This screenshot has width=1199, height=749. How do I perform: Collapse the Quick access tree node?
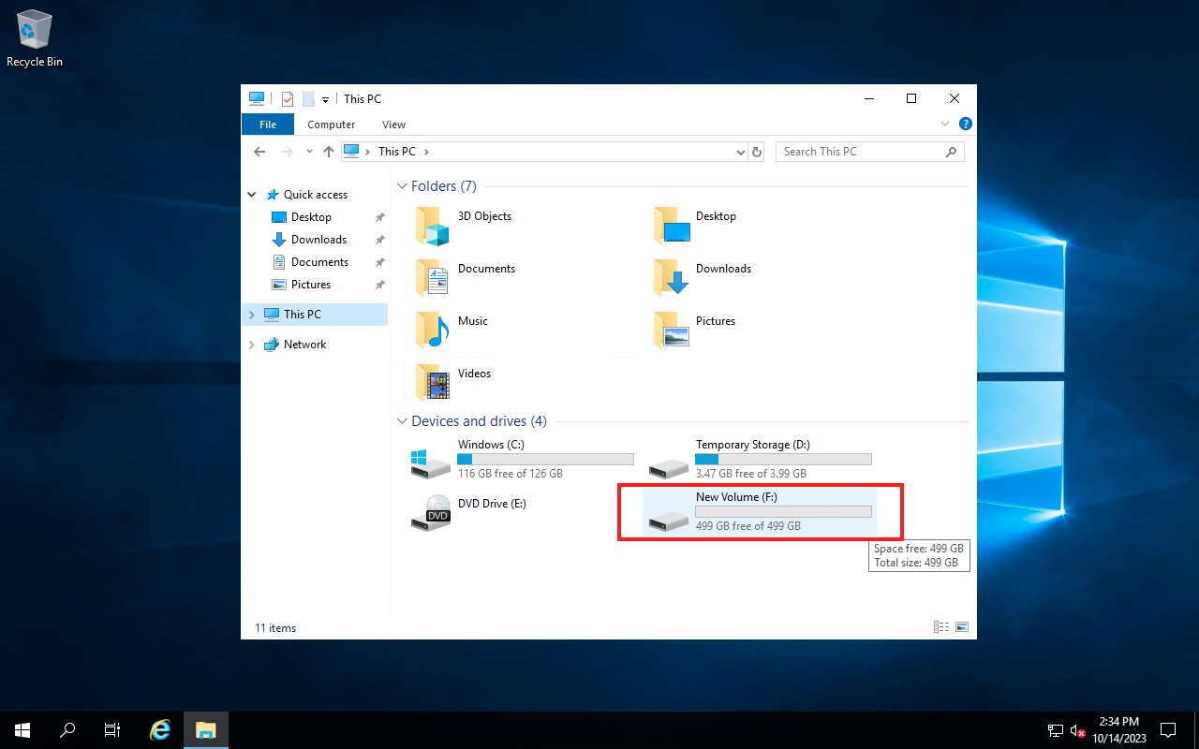[x=252, y=195]
